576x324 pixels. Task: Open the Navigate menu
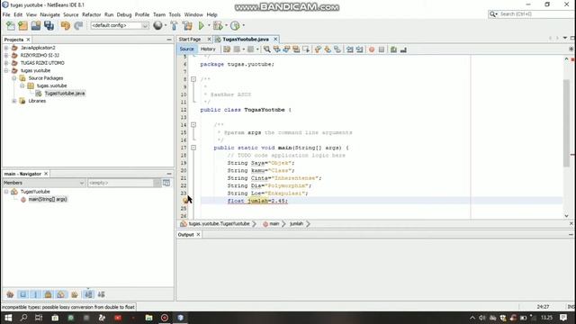pos(50,14)
